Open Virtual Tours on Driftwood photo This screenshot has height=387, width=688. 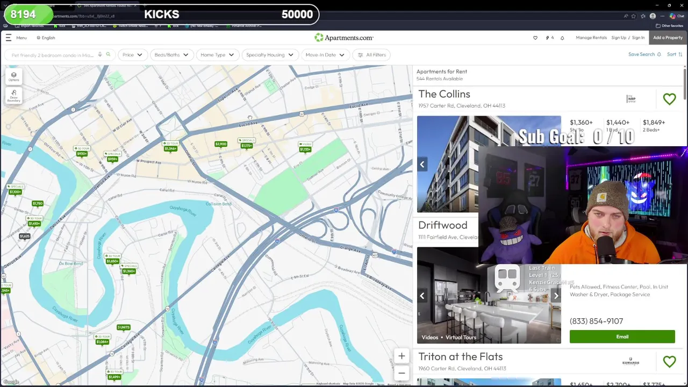461,338
